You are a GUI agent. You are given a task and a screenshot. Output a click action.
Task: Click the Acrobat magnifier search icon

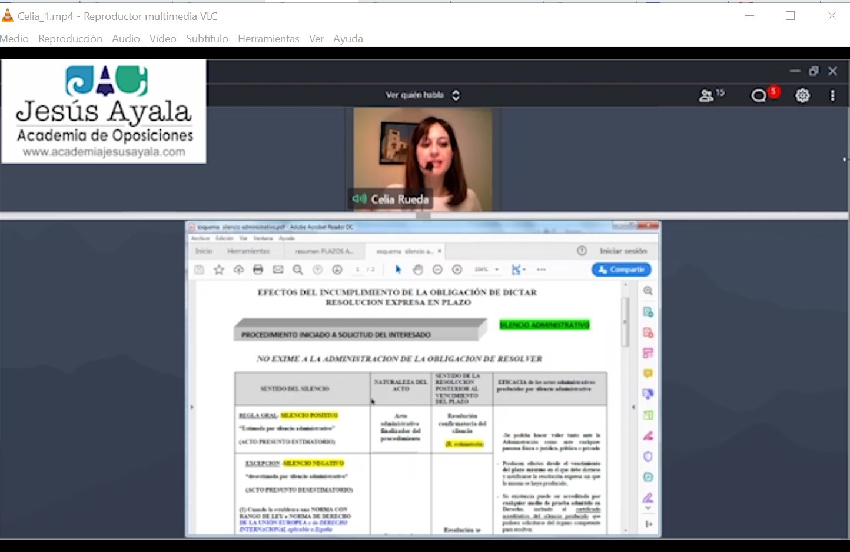coord(298,270)
